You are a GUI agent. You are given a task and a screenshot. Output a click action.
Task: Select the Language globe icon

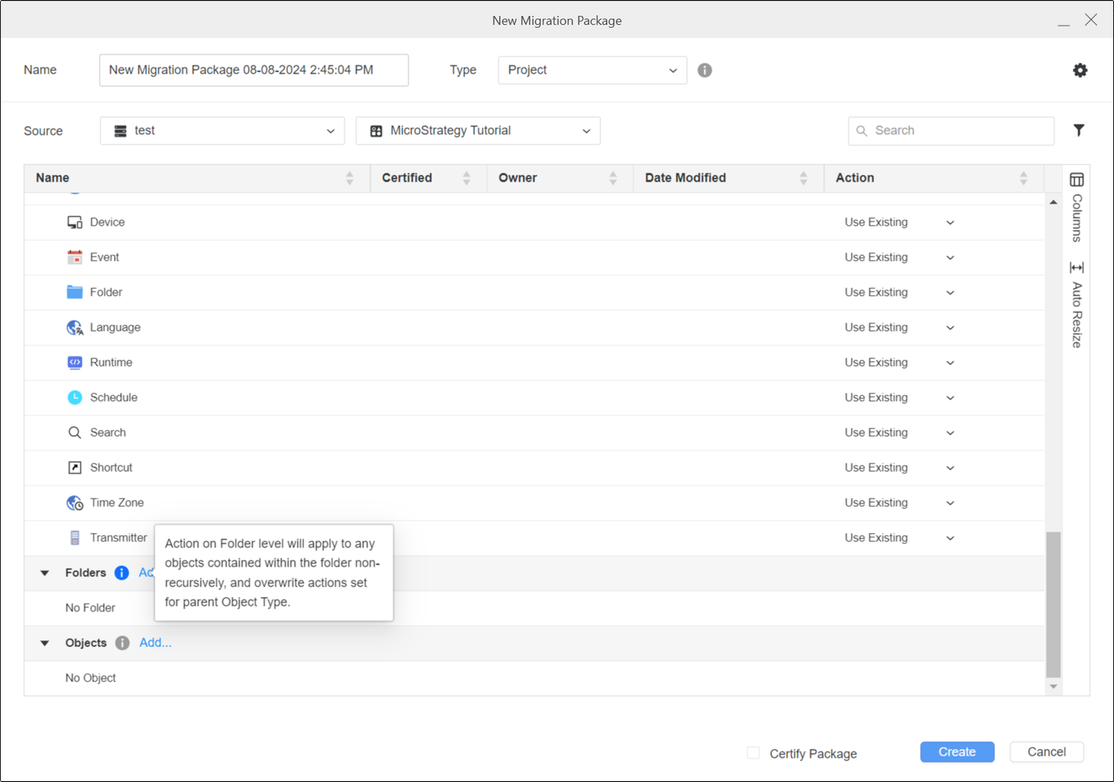[x=74, y=328]
